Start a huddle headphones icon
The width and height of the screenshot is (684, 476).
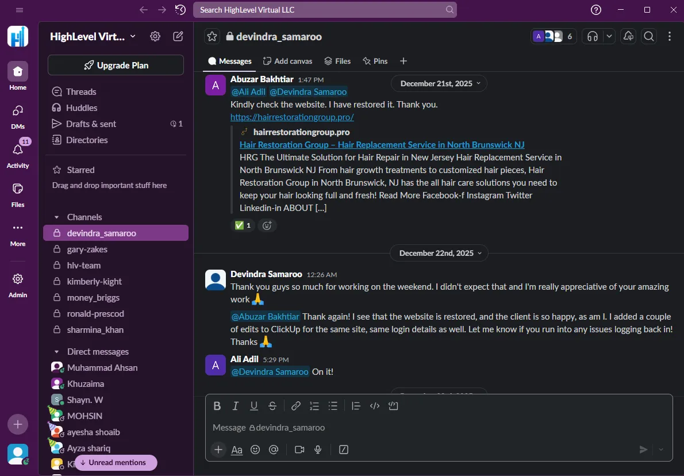[x=593, y=36]
